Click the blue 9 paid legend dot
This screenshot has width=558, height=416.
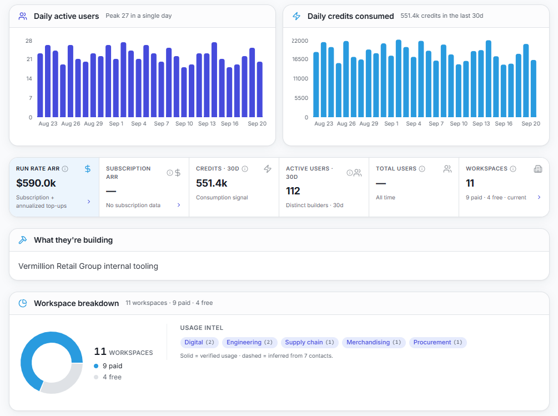point(96,366)
